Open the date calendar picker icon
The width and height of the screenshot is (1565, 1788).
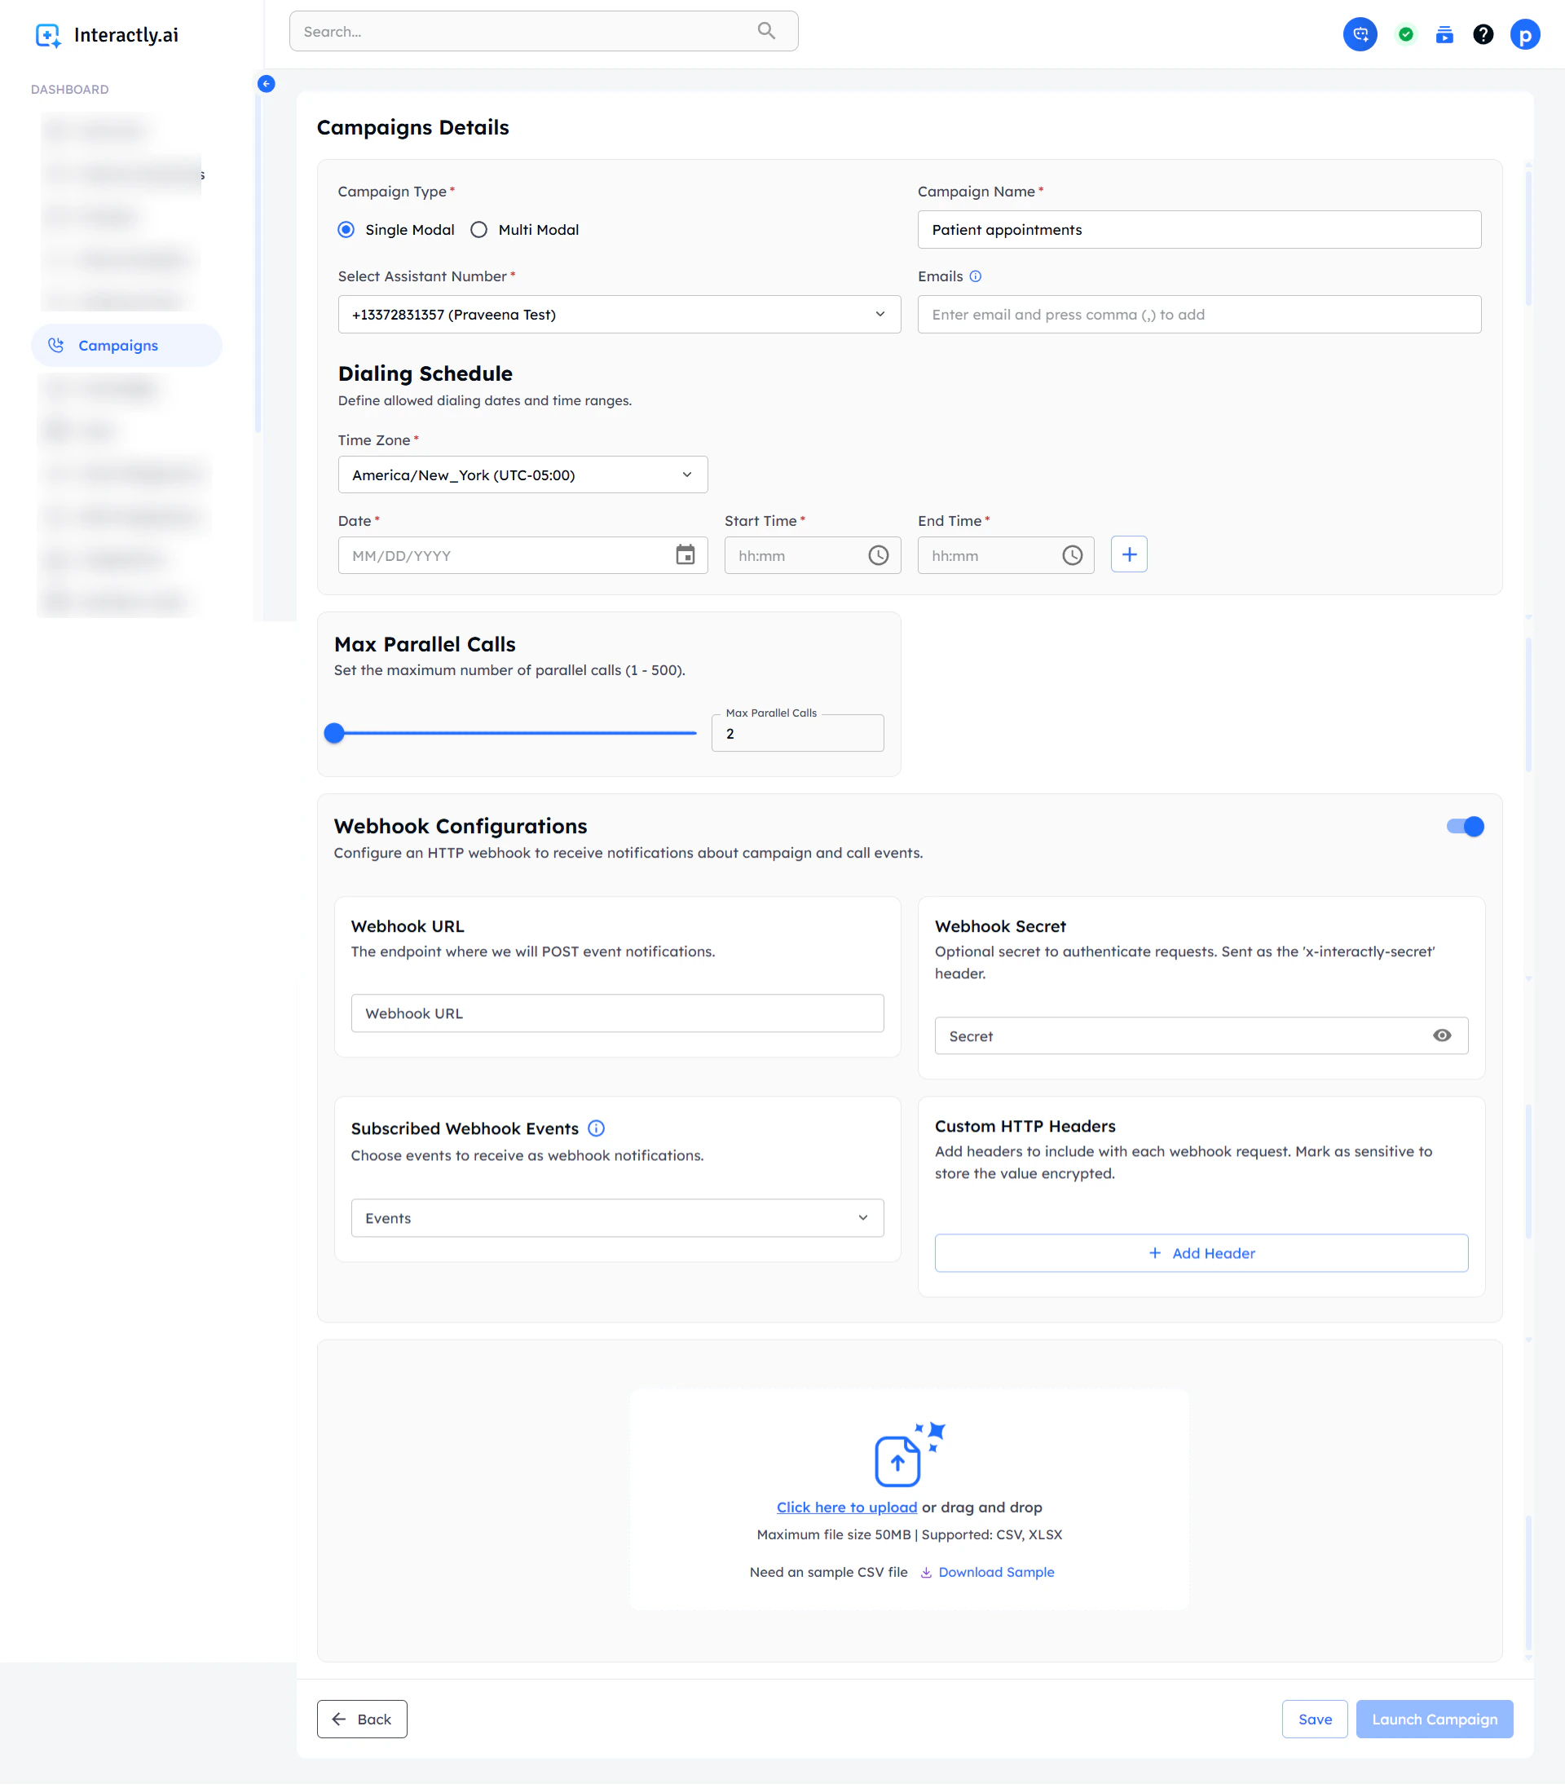685,554
